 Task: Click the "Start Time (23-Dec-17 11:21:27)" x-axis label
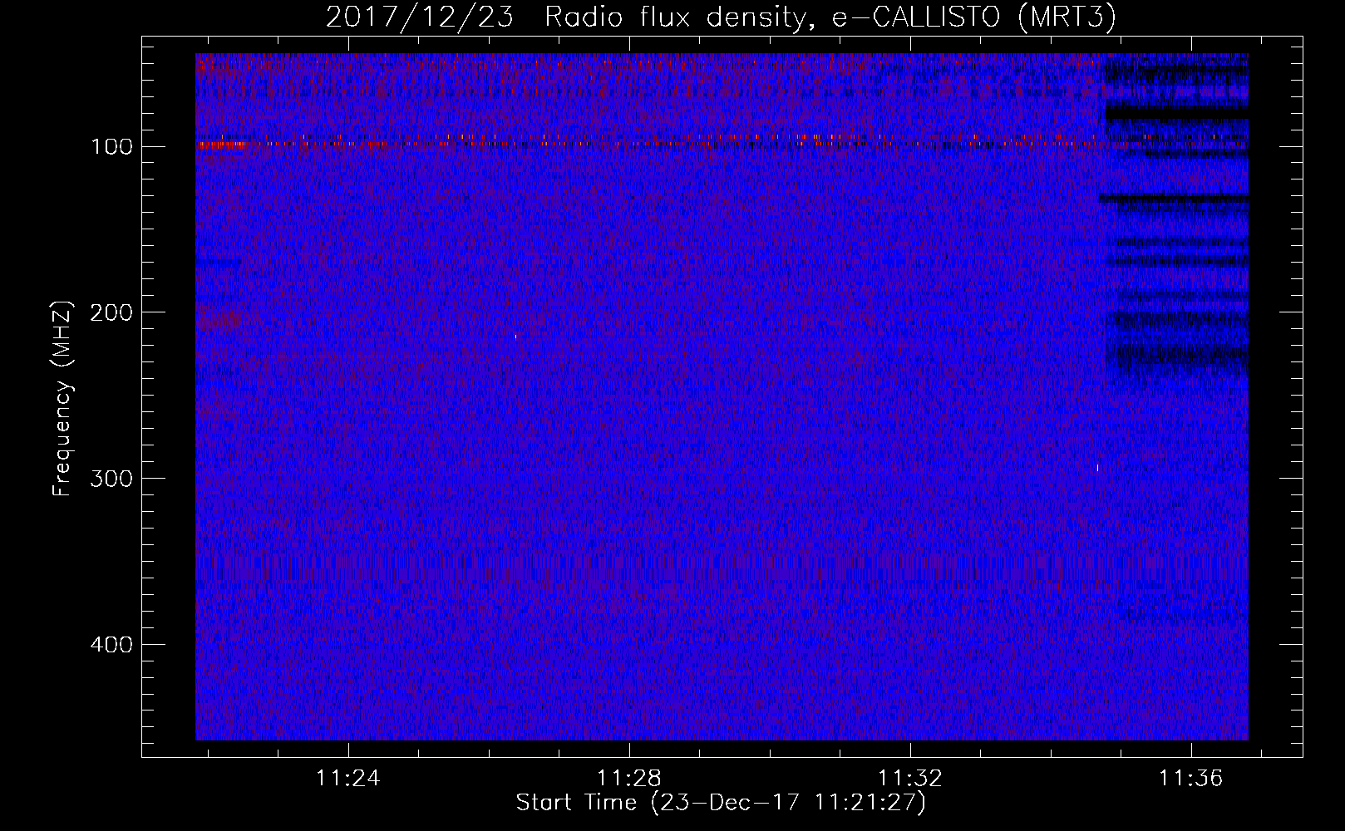coord(720,803)
